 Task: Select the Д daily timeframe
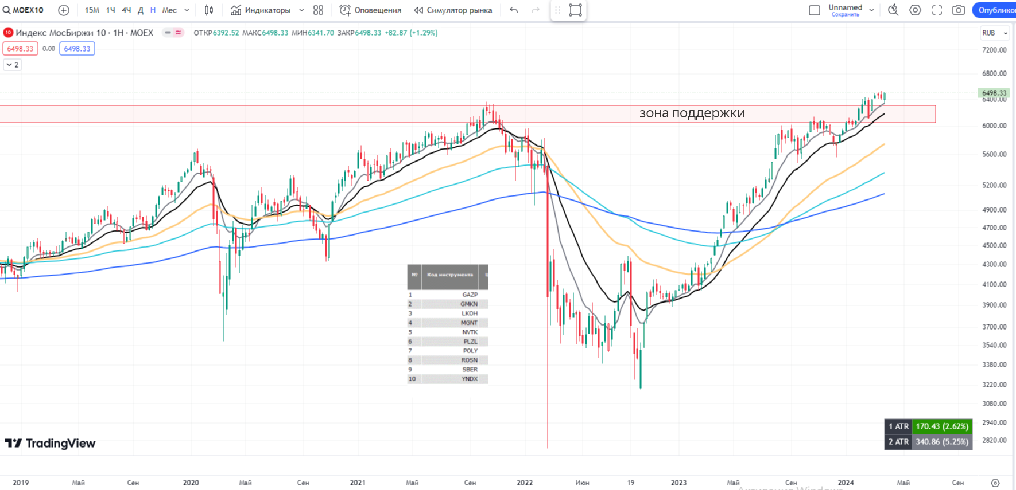click(x=141, y=10)
